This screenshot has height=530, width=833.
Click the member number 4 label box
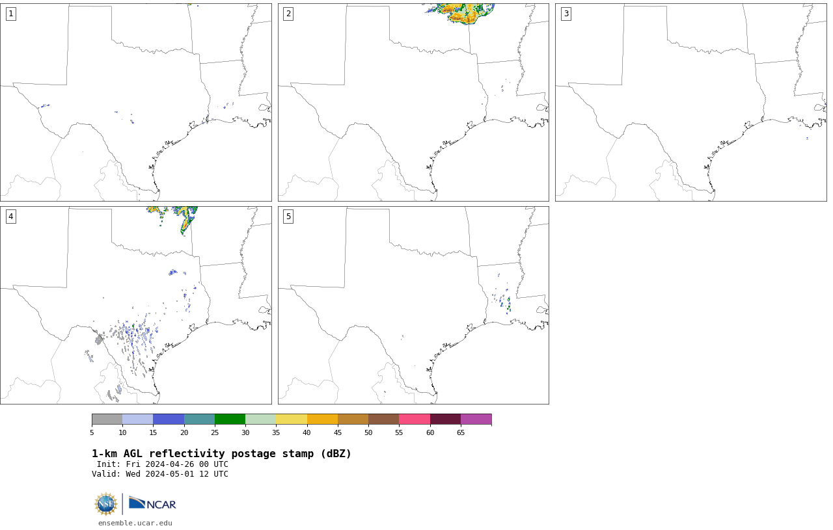[x=11, y=217]
